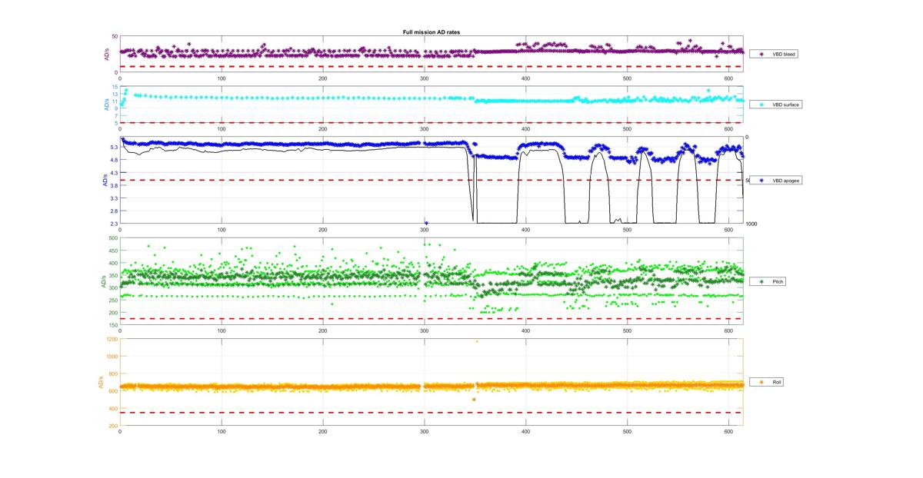923x478 pixels.
Task: Click the AD/s y-axis label of VBD surface plot
Action: tap(106, 105)
